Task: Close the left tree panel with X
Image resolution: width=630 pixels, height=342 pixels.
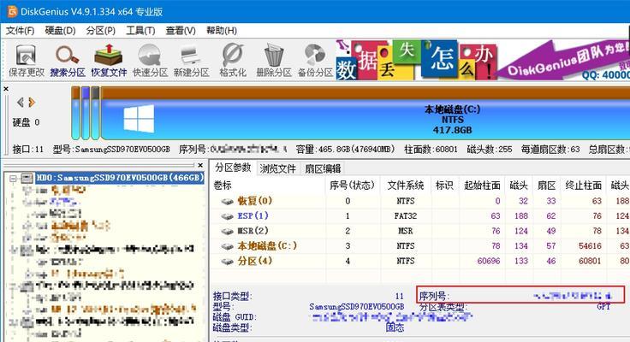Action: tap(200, 165)
